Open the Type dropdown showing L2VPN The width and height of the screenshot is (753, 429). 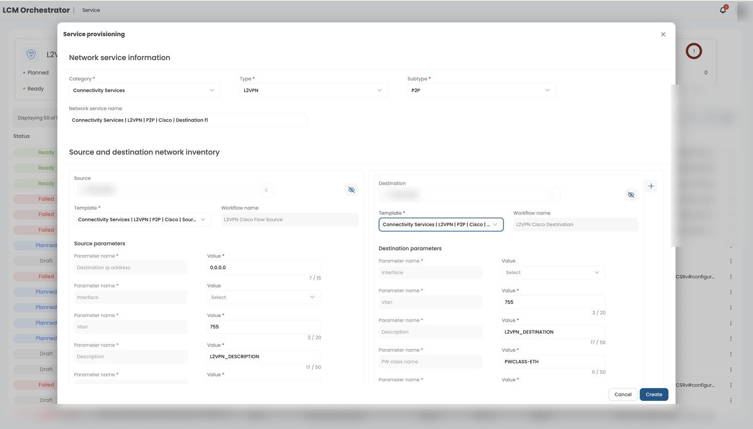[314, 90]
